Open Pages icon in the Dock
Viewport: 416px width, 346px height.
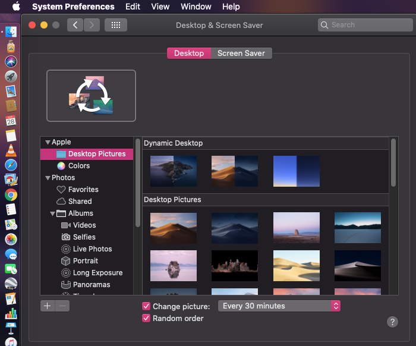[11, 299]
